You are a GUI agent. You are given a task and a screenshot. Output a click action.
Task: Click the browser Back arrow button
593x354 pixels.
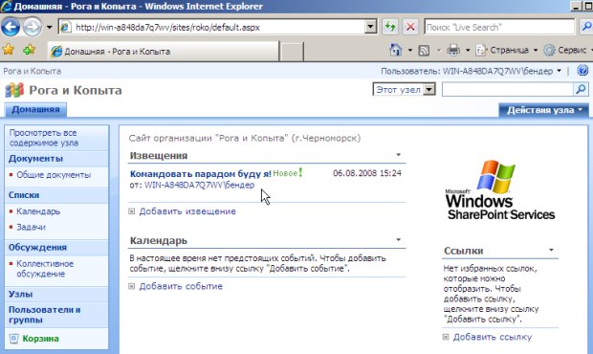tap(11, 27)
